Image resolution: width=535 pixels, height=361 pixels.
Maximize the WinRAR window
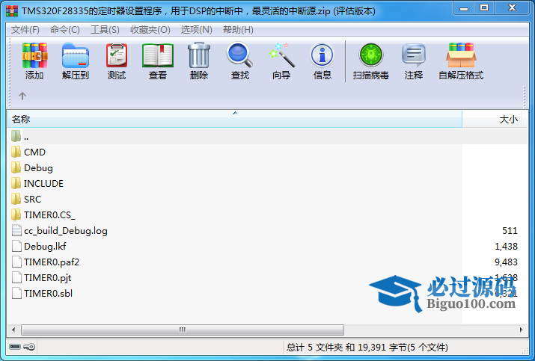pyautogui.click(x=484, y=8)
